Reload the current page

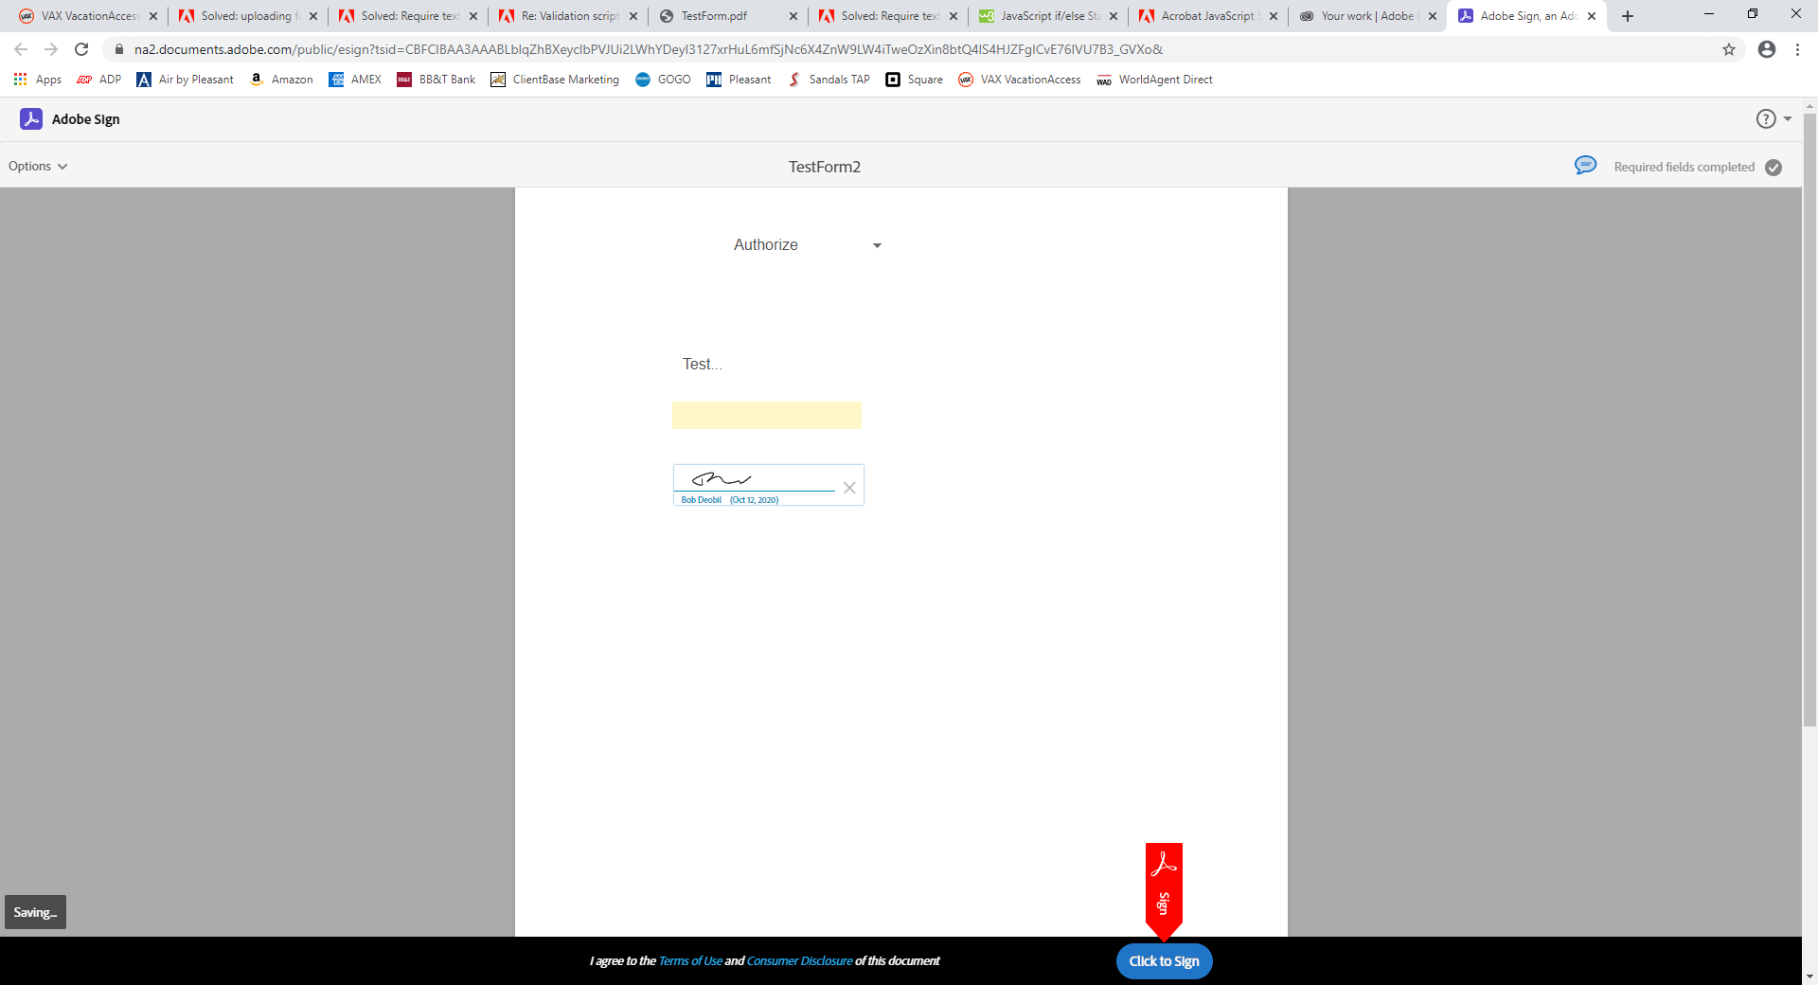click(80, 49)
